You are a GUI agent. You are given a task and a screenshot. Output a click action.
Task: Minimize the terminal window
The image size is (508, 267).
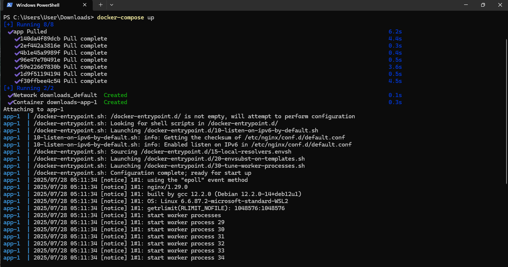coord(466,5)
